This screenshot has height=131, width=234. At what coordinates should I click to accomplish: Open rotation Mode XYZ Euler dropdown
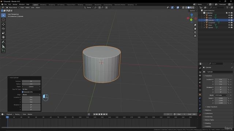(x=221, y=95)
